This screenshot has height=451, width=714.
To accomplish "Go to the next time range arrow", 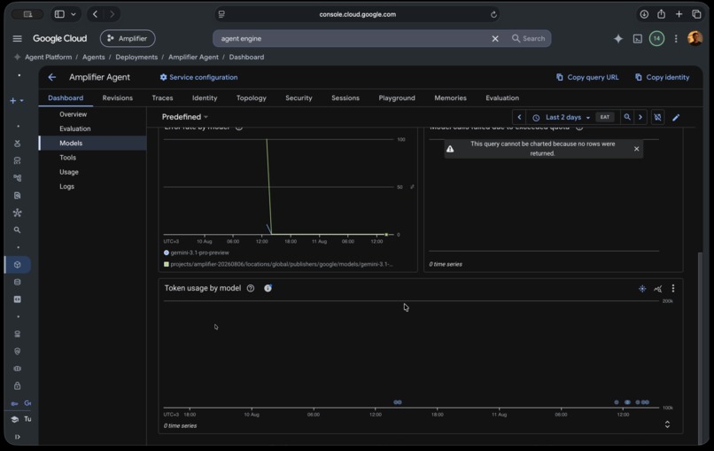I will (x=640, y=117).
